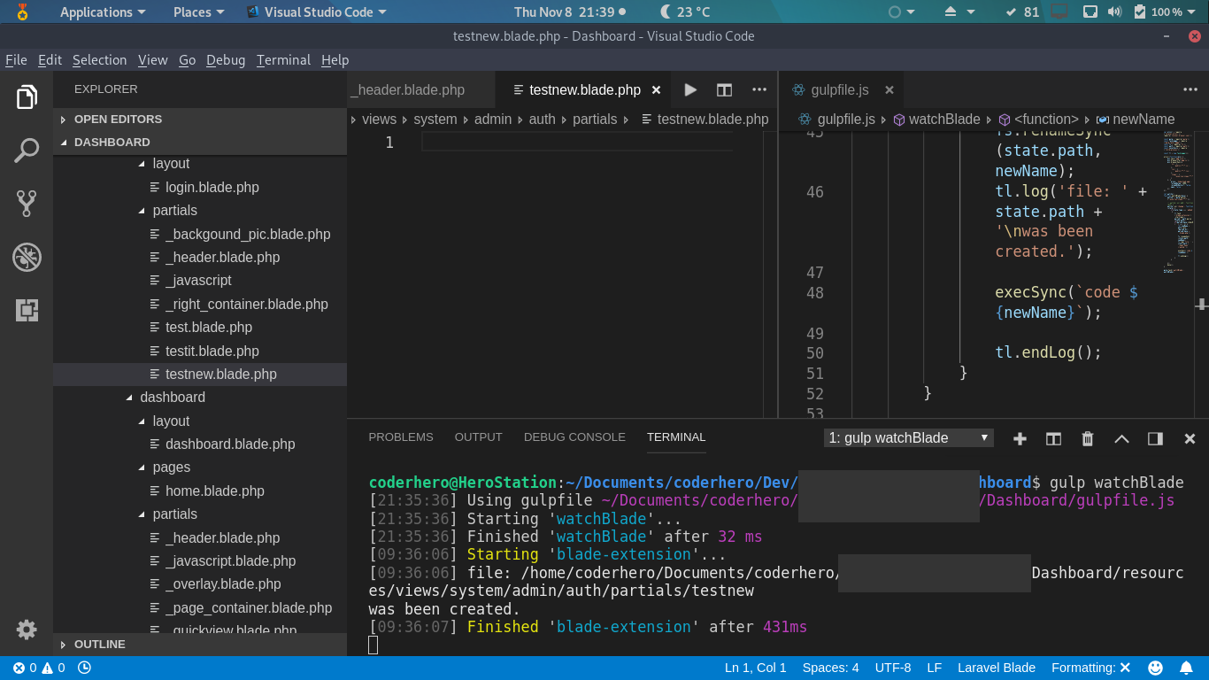Open the Explorer view in activity bar
This screenshot has height=680, width=1209.
[x=27, y=97]
